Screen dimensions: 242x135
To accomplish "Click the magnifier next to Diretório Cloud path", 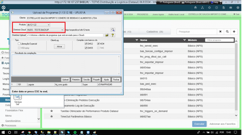I will (x=113, y=30).
